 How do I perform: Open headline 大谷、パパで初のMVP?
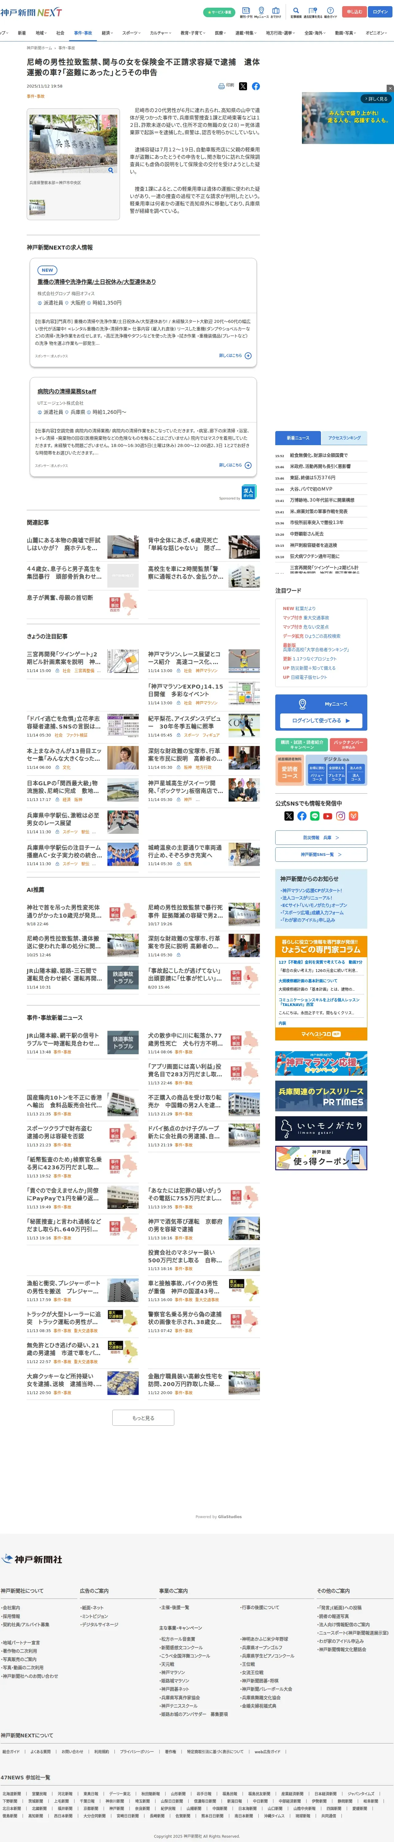click(311, 489)
